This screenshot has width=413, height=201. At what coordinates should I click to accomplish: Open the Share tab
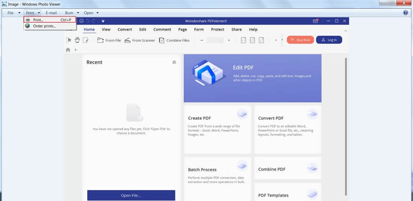click(x=236, y=29)
